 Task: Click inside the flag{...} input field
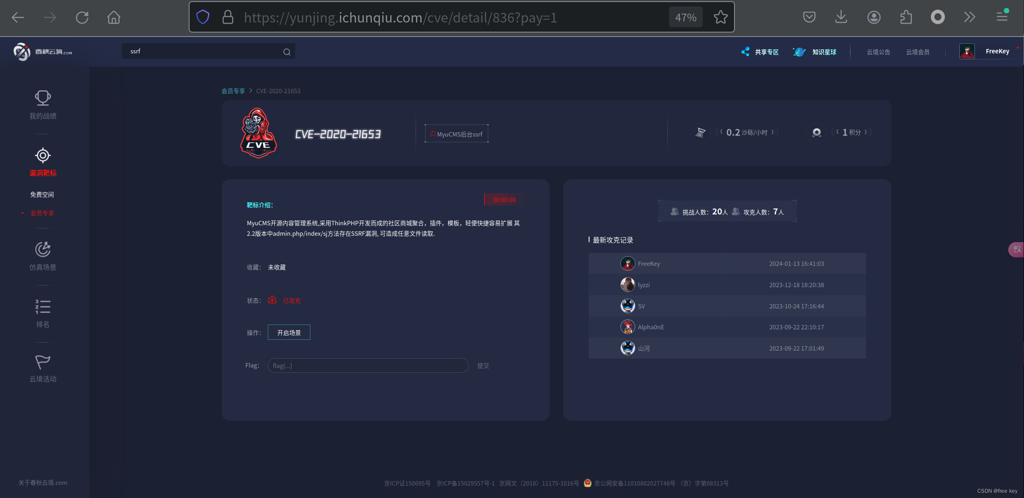tap(368, 365)
